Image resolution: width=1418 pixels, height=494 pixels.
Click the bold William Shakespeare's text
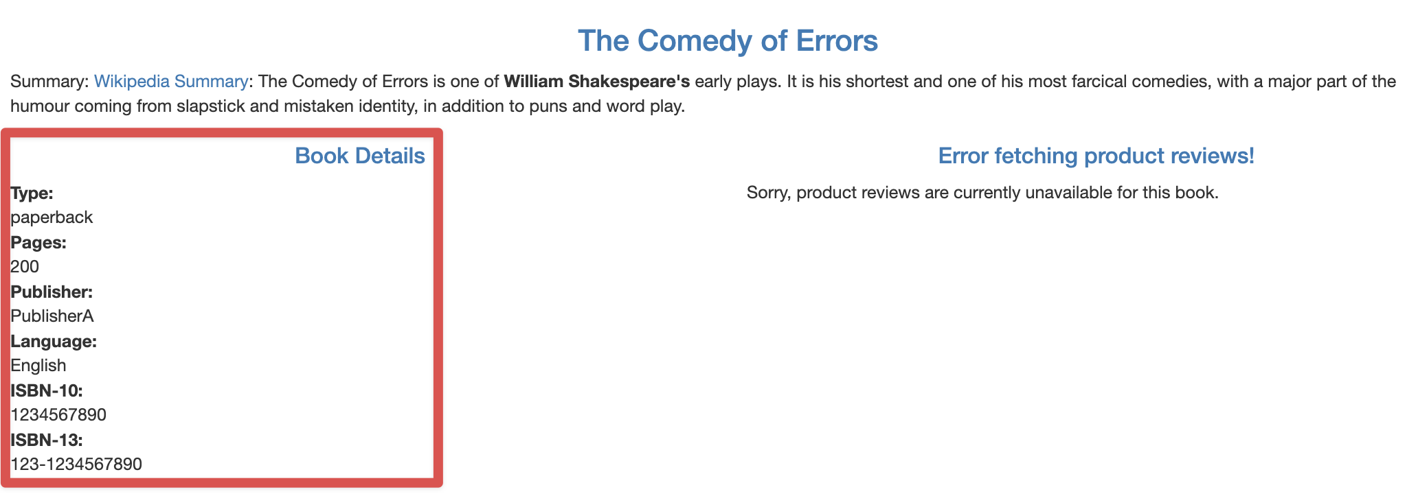[x=596, y=82]
